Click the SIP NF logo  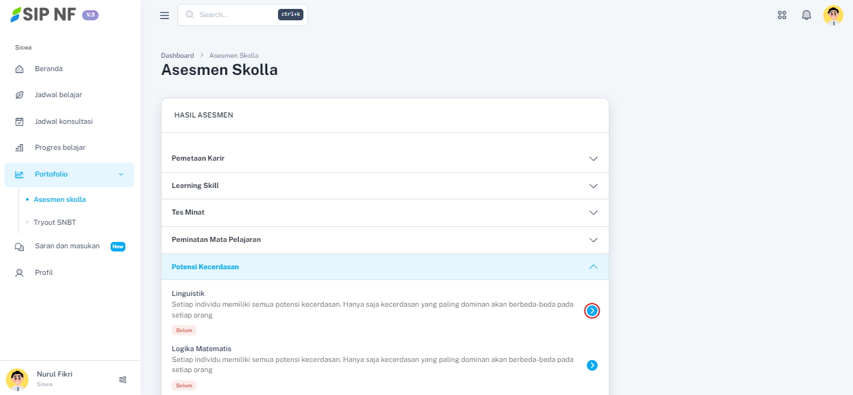point(43,15)
